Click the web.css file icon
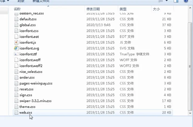The width and height of the screenshot is (193, 127). coord(16,113)
